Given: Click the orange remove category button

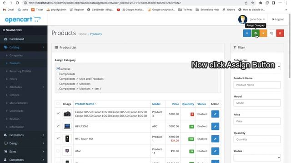Looking at the screenshot, I should (x=263, y=33).
